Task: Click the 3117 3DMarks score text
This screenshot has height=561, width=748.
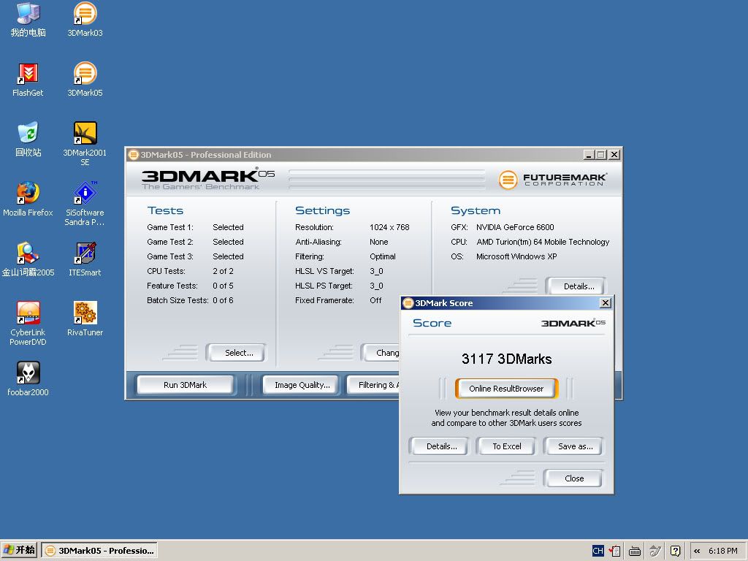Action: 507,359
